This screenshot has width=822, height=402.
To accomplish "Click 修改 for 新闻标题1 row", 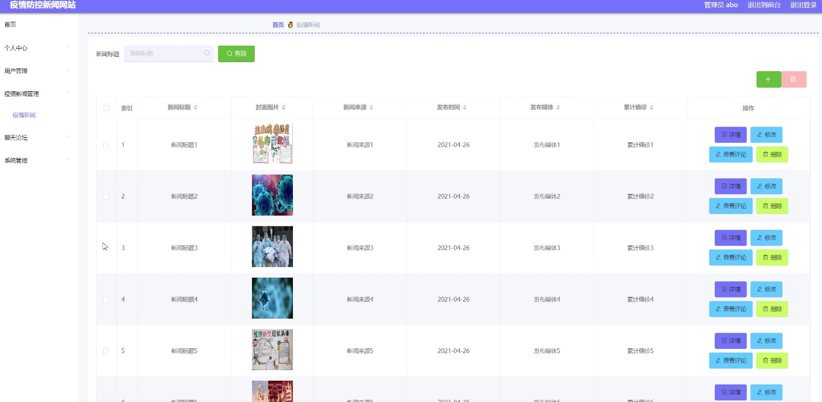I will [766, 135].
